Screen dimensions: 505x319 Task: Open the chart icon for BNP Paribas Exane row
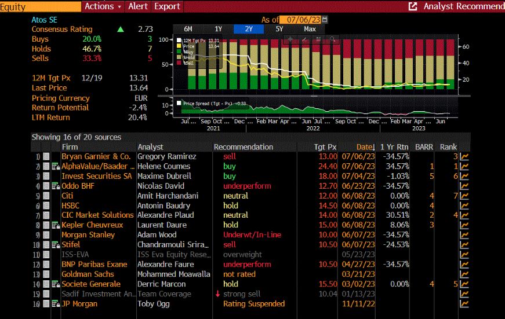point(464,265)
